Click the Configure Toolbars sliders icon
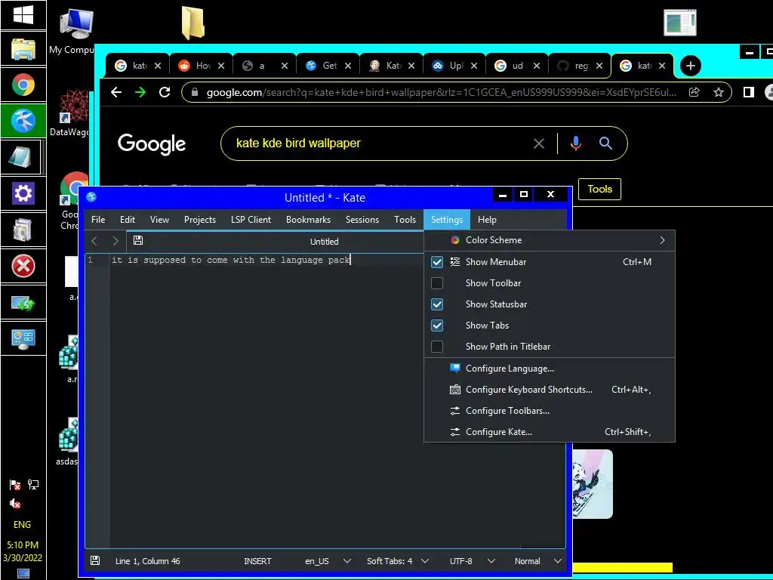The height and width of the screenshot is (580, 773). [x=455, y=411]
